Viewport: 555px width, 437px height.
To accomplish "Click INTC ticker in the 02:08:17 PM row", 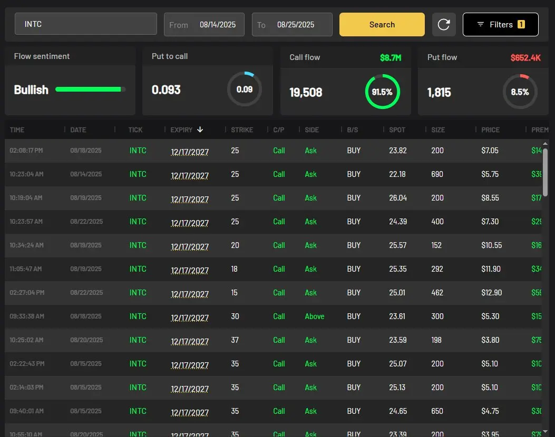I will pos(138,151).
